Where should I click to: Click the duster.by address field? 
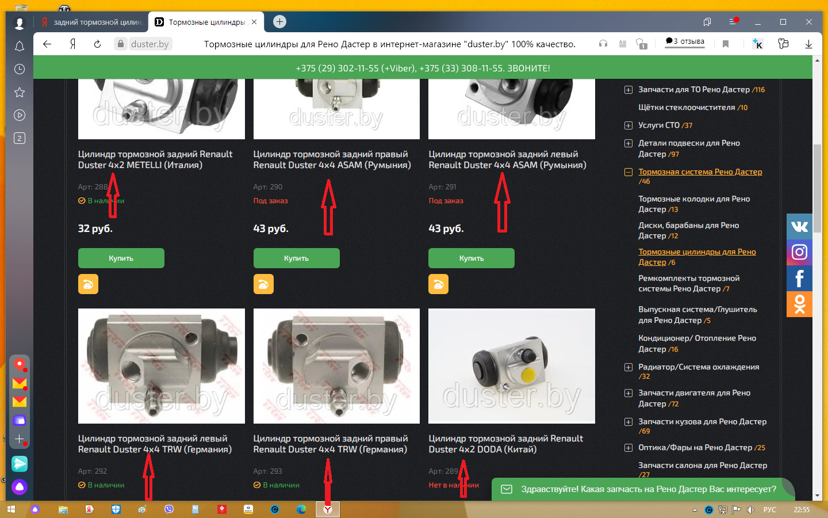(x=149, y=44)
